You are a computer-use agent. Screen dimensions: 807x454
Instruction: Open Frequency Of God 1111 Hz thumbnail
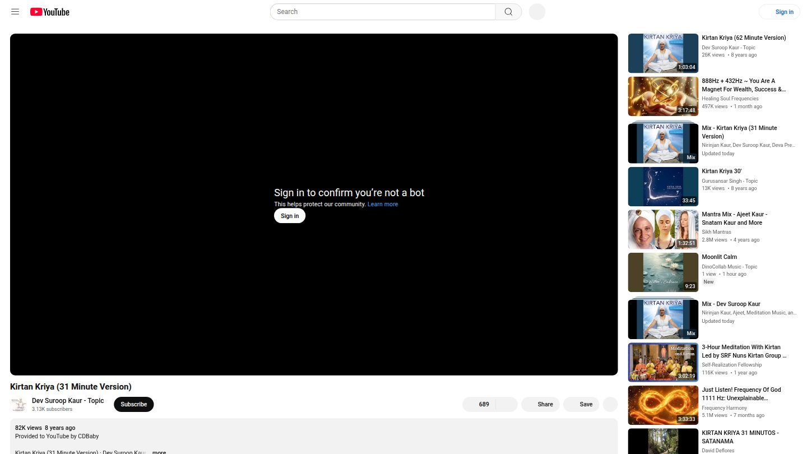(x=663, y=405)
